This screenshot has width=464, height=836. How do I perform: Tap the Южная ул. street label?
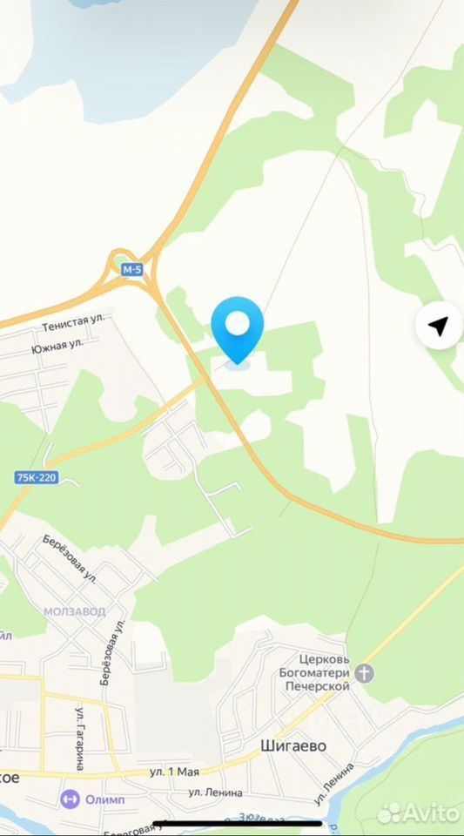(57, 346)
